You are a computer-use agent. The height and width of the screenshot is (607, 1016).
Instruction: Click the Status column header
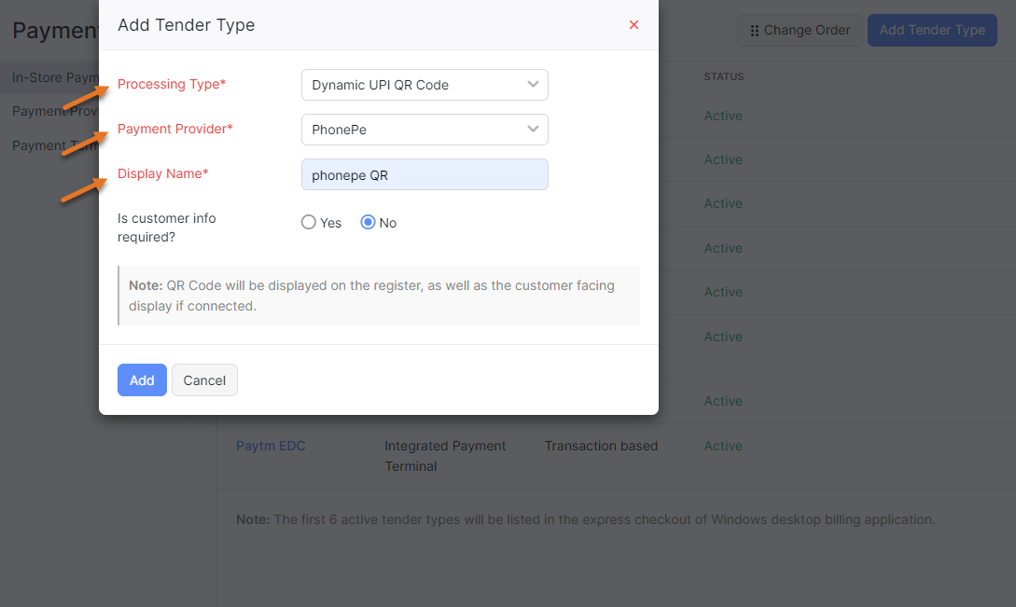tap(724, 76)
